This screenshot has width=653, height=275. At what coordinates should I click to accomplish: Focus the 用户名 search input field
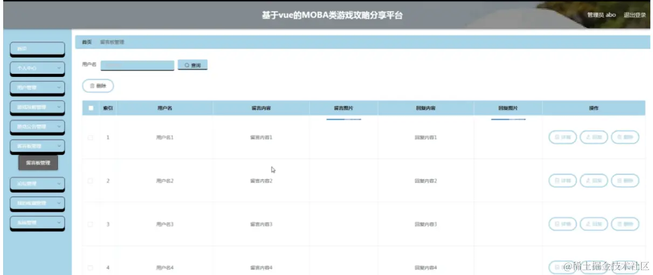pyautogui.click(x=138, y=65)
